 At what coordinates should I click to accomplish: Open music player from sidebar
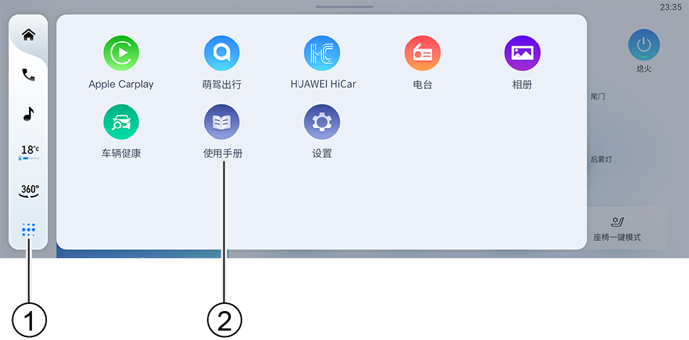coord(28,114)
